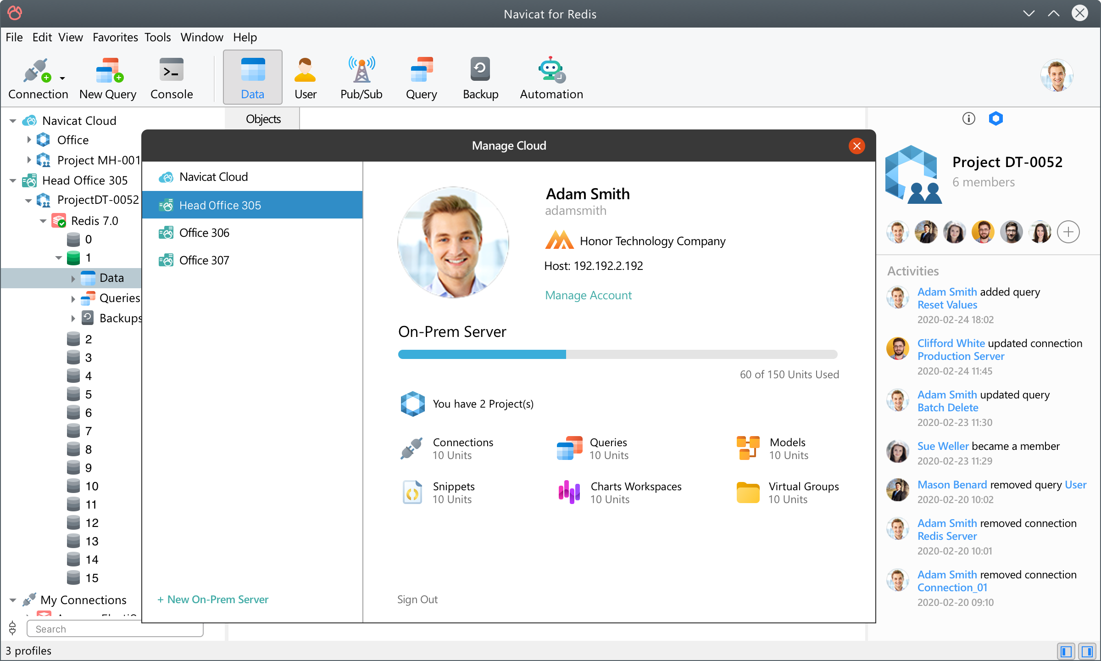Expand the Data tree item
This screenshot has width=1101, height=661.
tap(73, 279)
